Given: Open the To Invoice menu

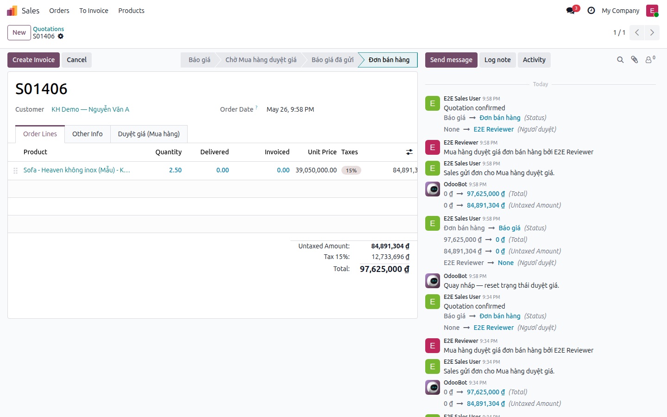Looking at the screenshot, I should (x=94, y=11).
